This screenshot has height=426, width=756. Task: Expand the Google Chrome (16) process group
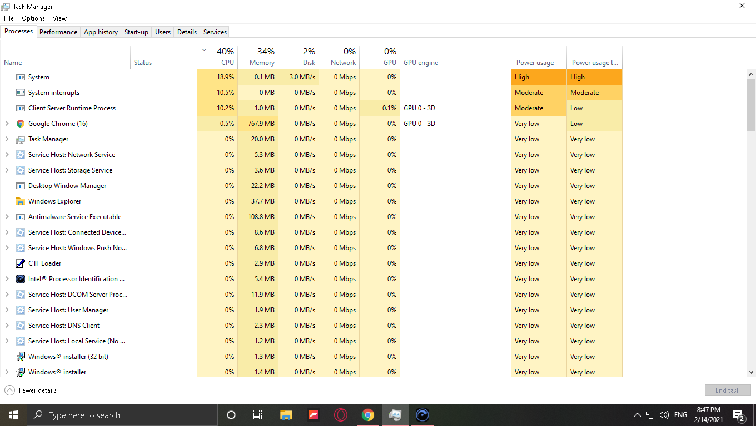(x=7, y=124)
